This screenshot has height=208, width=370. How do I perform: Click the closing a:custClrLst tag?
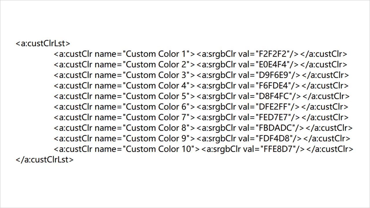(x=45, y=159)
